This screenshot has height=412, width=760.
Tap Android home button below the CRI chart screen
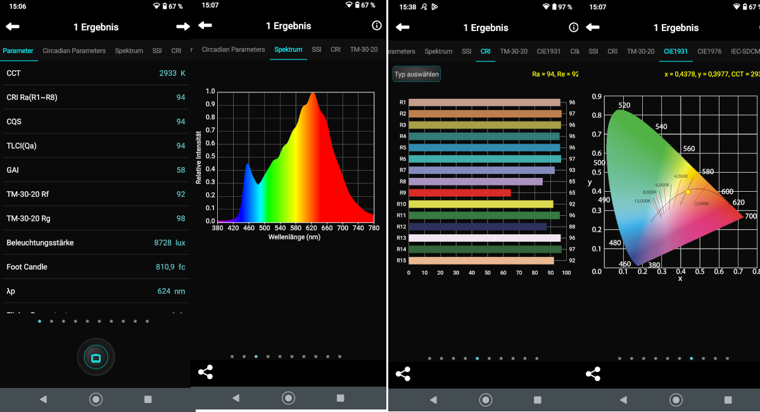(x=486, y=400)
